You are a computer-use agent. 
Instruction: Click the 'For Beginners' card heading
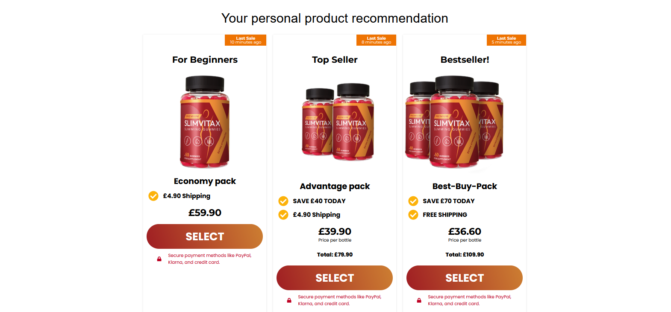point(205,60)
